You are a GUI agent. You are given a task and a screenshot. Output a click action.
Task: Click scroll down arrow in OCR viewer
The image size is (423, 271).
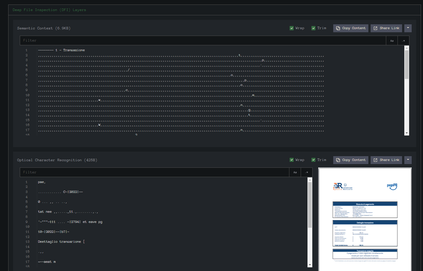310,265
